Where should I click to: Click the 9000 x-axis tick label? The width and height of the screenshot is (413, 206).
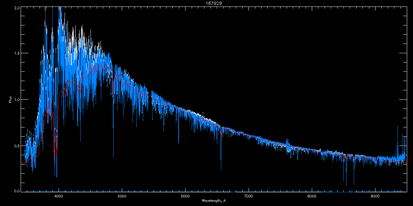375,196
